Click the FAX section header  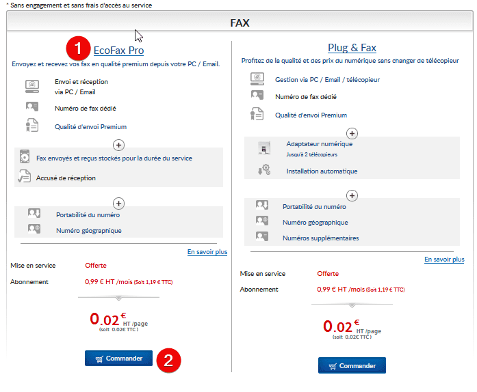coord(240,23)
